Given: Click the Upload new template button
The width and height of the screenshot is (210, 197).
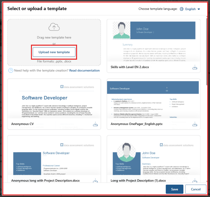Looking at the screenshot, I should pos(54,52).
